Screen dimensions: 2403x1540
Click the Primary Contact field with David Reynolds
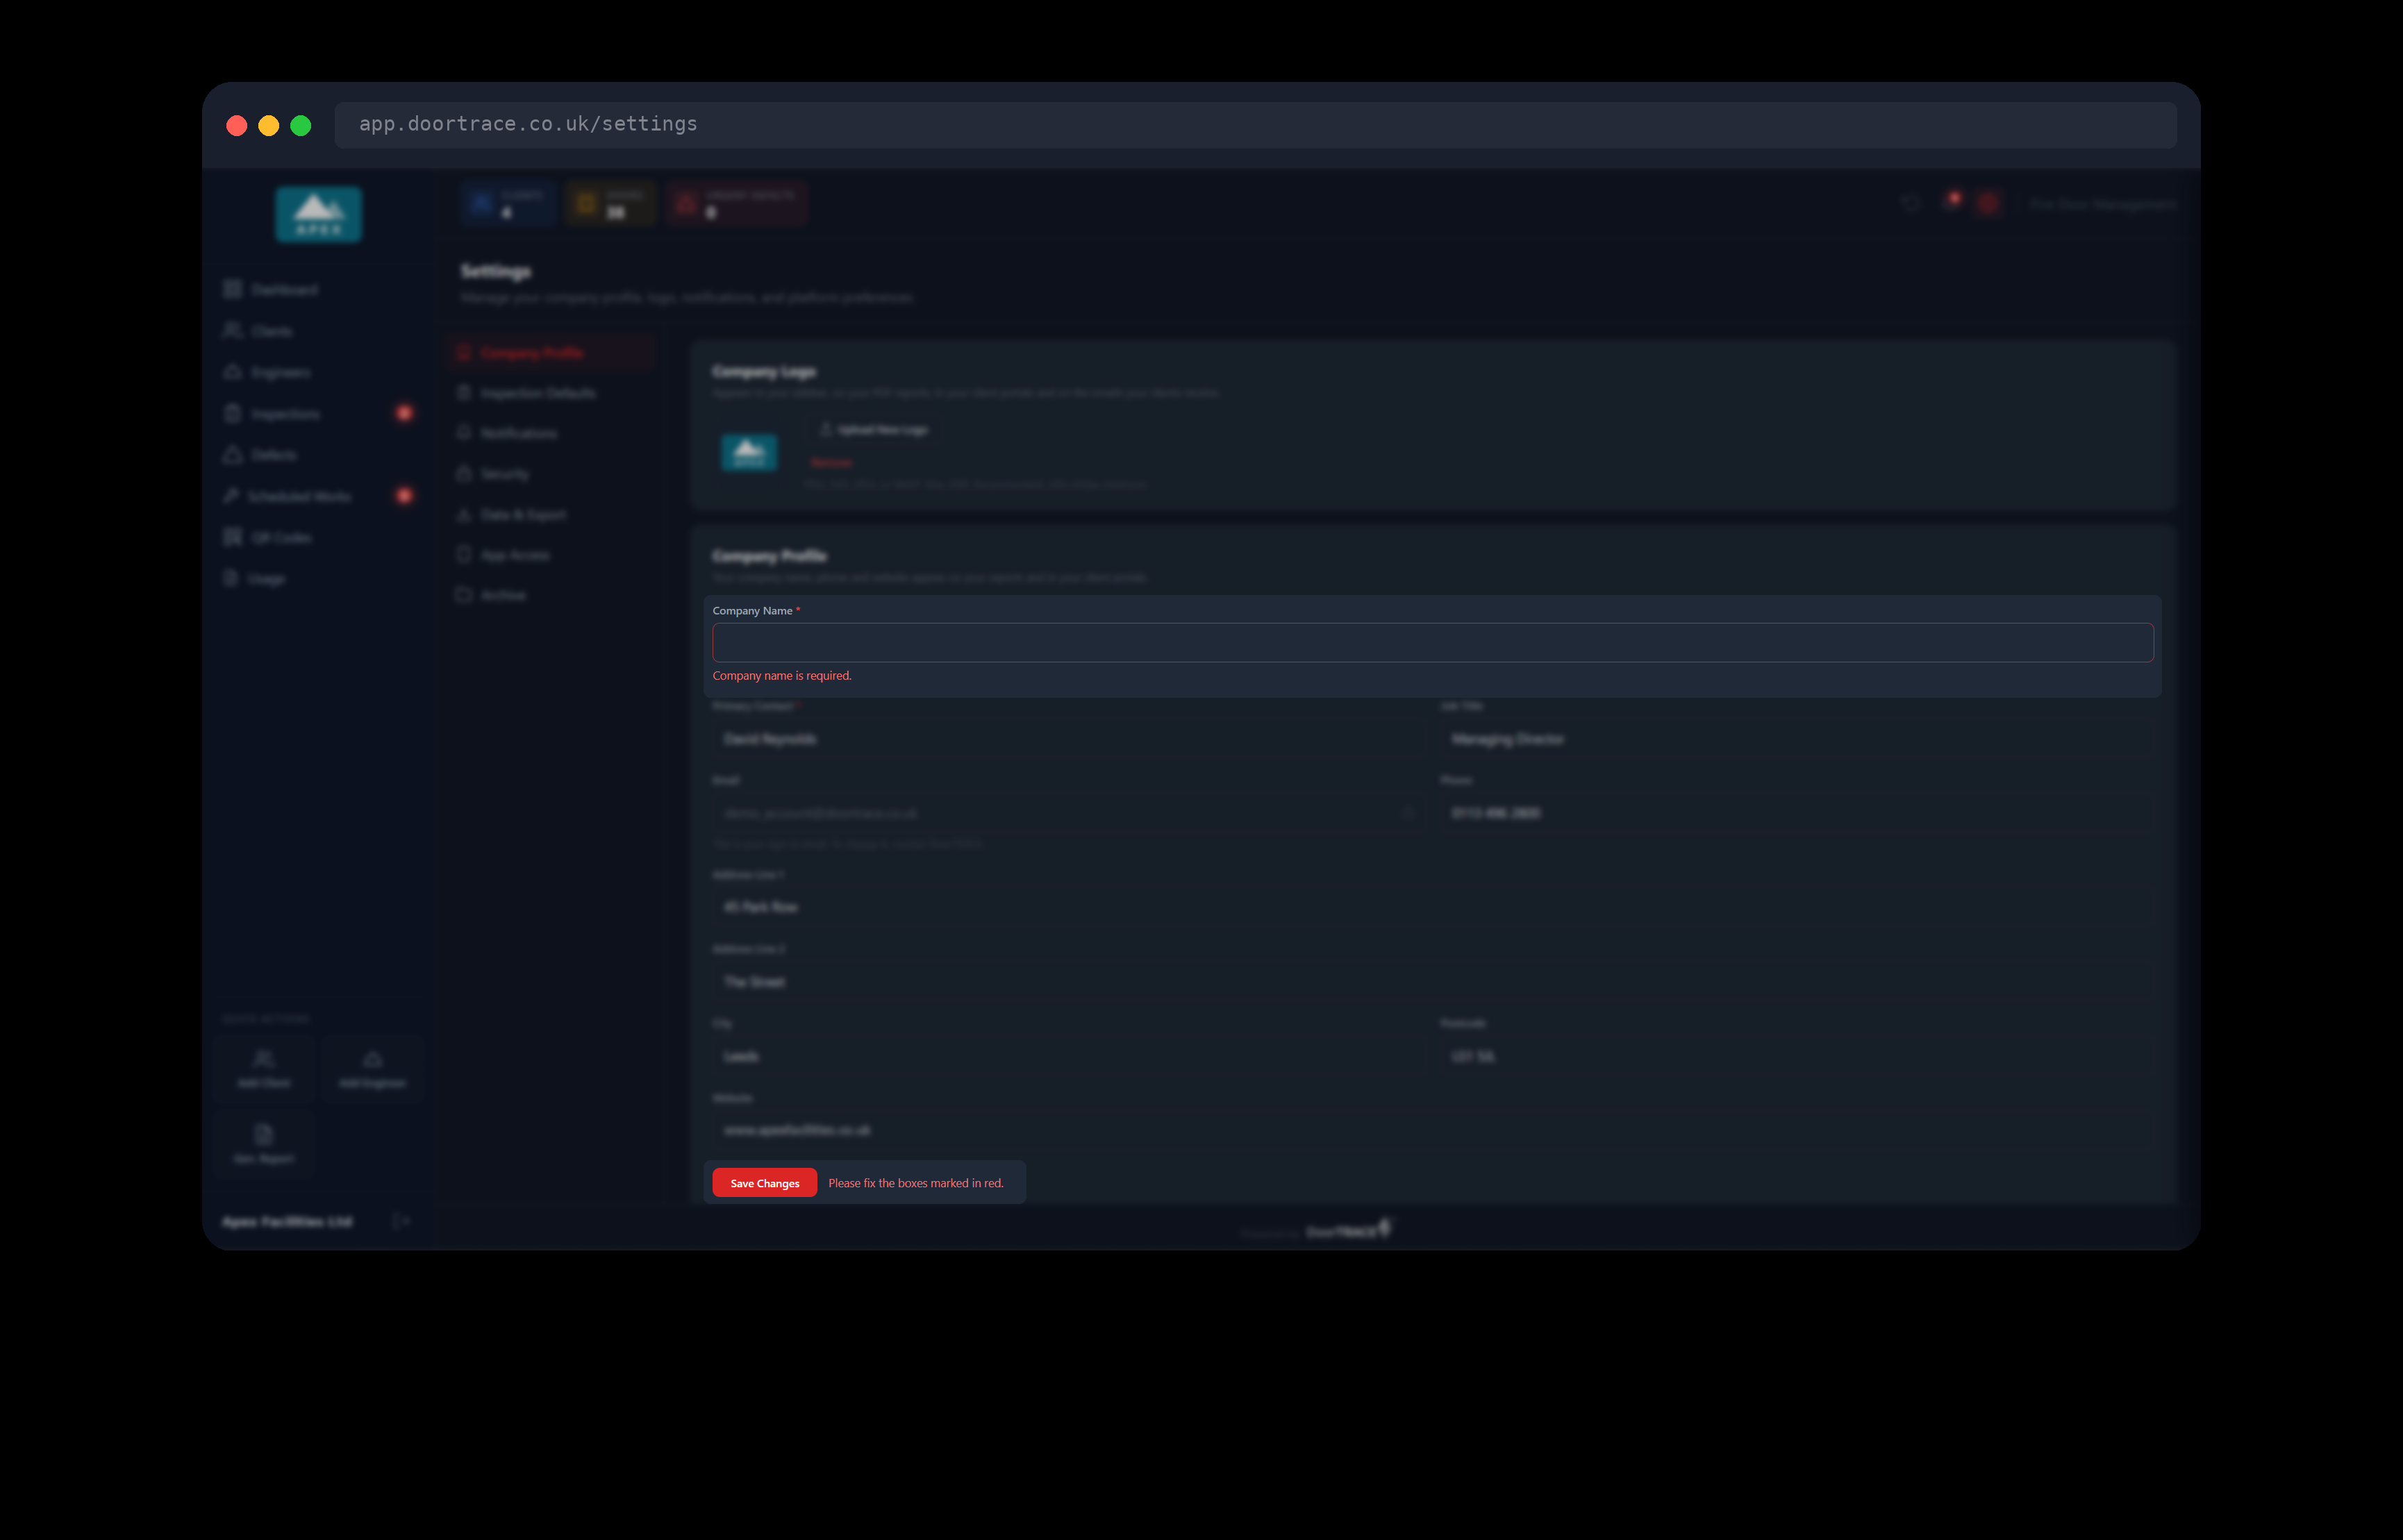(x=1068, y=739)
